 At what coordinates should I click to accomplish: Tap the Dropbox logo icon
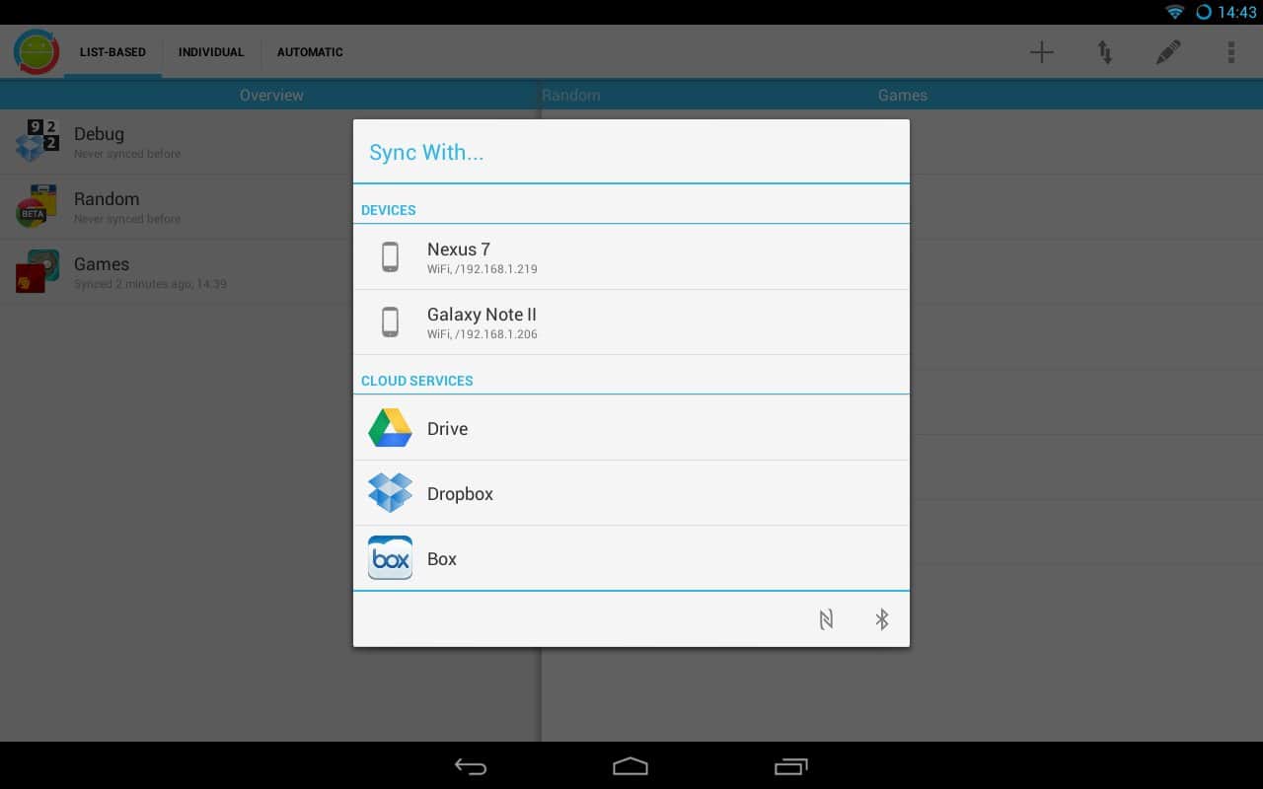pos(390,493)
